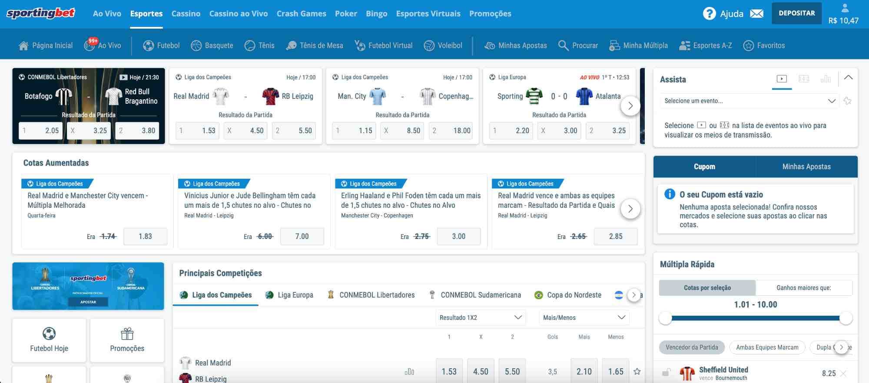
Task: Click odds range slider track
Action: [x=756, y=318]
